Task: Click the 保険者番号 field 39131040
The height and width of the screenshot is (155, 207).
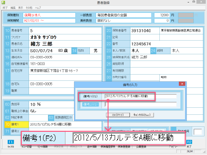Action: point(145,31)
